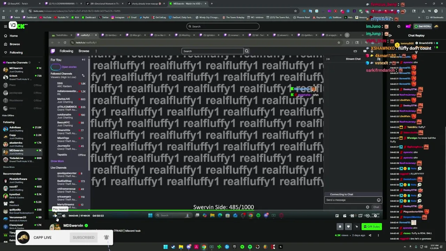Open VOD more options three dots

pyautogui.click(x=378, y=235)
